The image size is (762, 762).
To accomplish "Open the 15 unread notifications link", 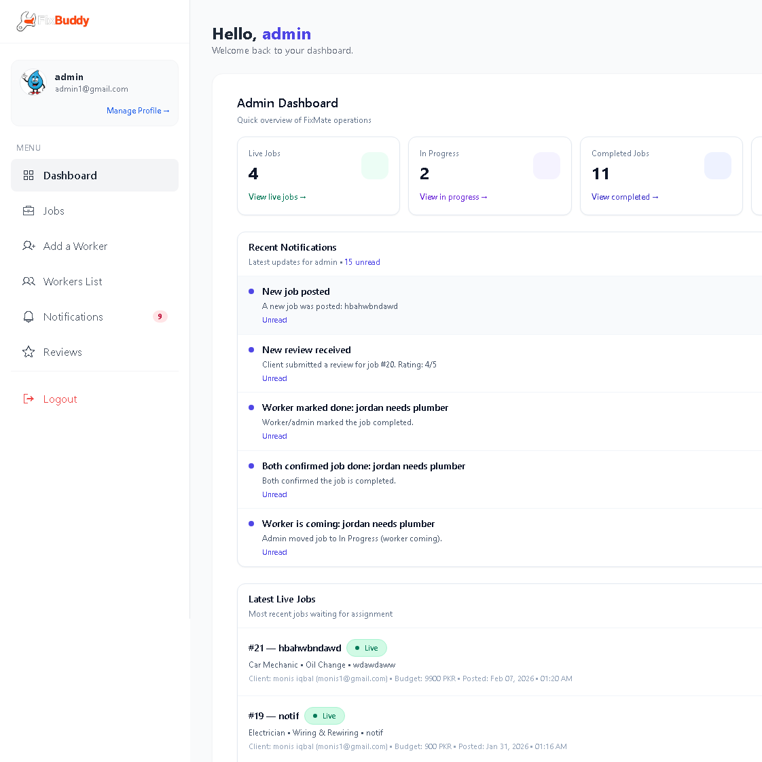I will pos(362,262).
